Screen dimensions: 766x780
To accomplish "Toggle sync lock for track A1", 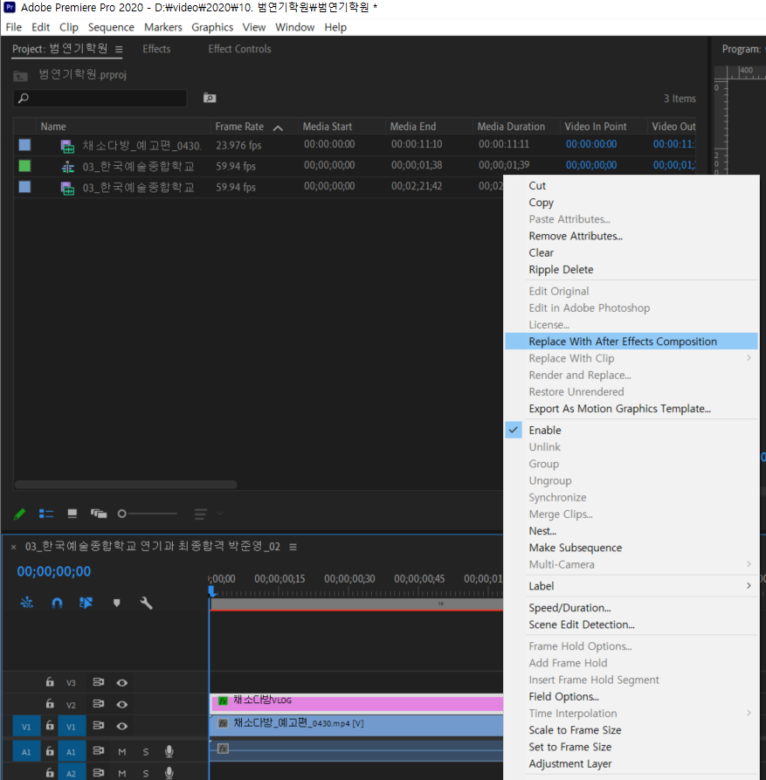I will (x=99, y=750).
